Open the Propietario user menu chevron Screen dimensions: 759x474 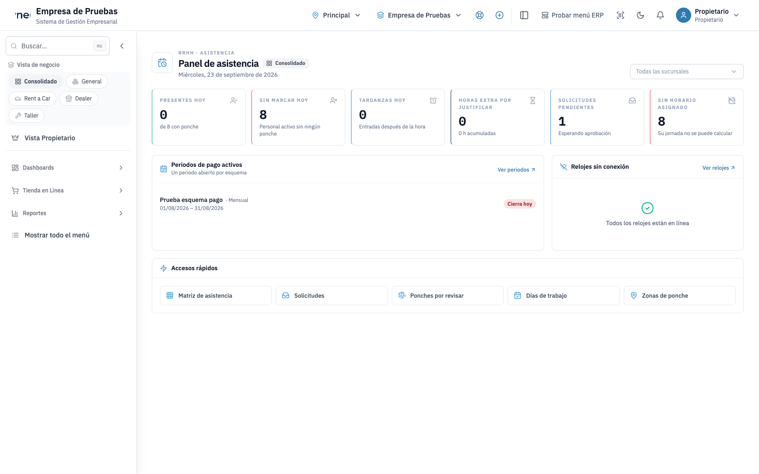coord(736,15)
